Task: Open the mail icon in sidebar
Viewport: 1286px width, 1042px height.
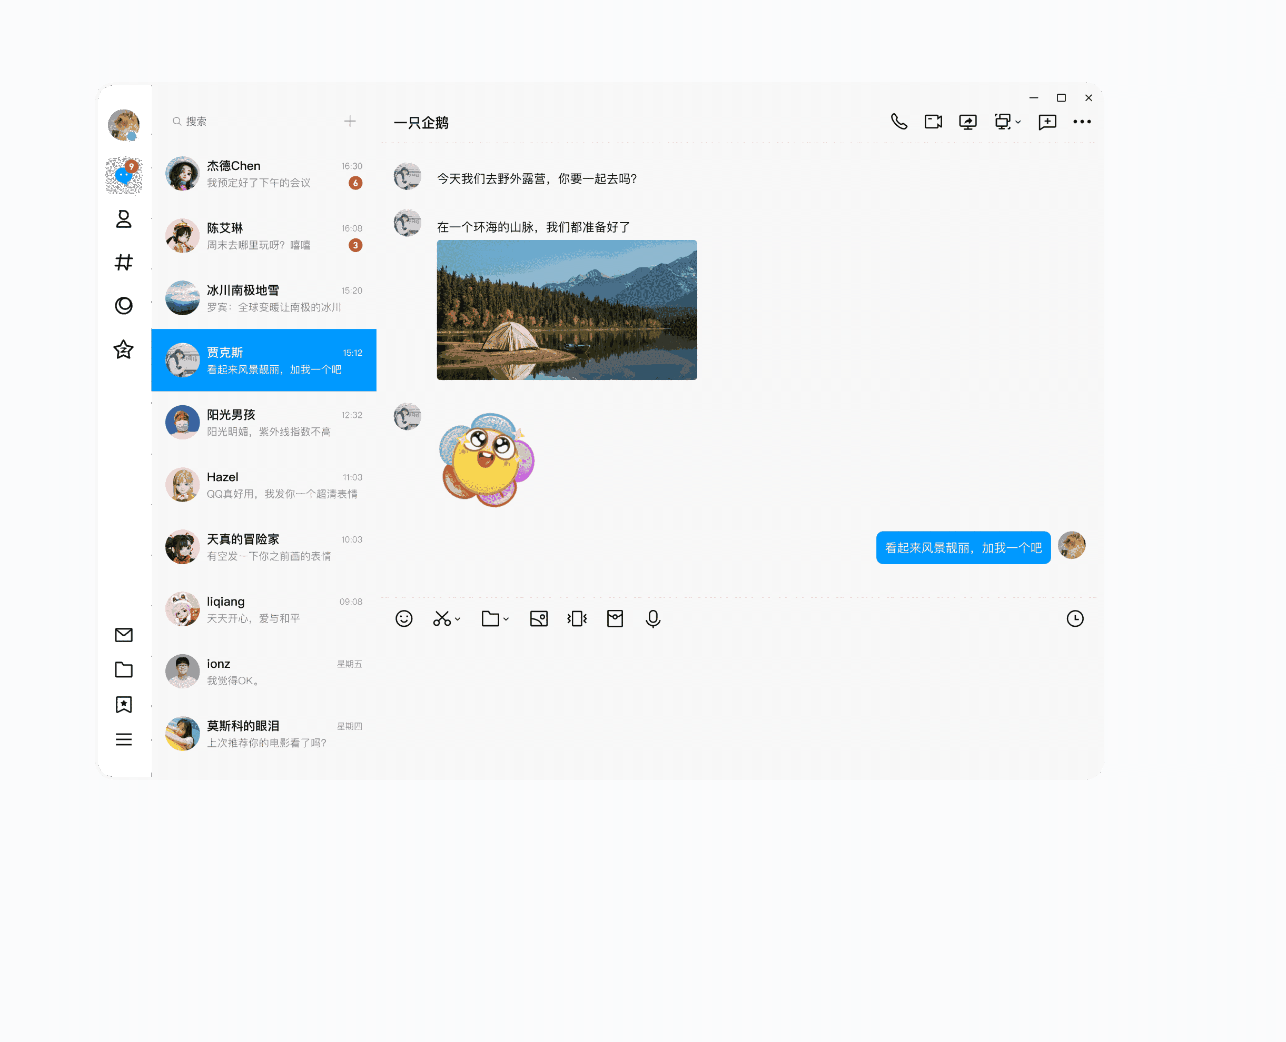Action: [x=124, y=635]
